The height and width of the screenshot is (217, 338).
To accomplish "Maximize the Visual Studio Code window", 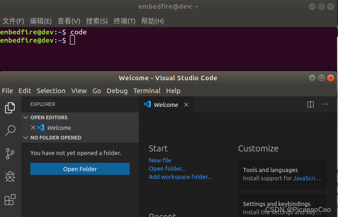I will 321,78.
